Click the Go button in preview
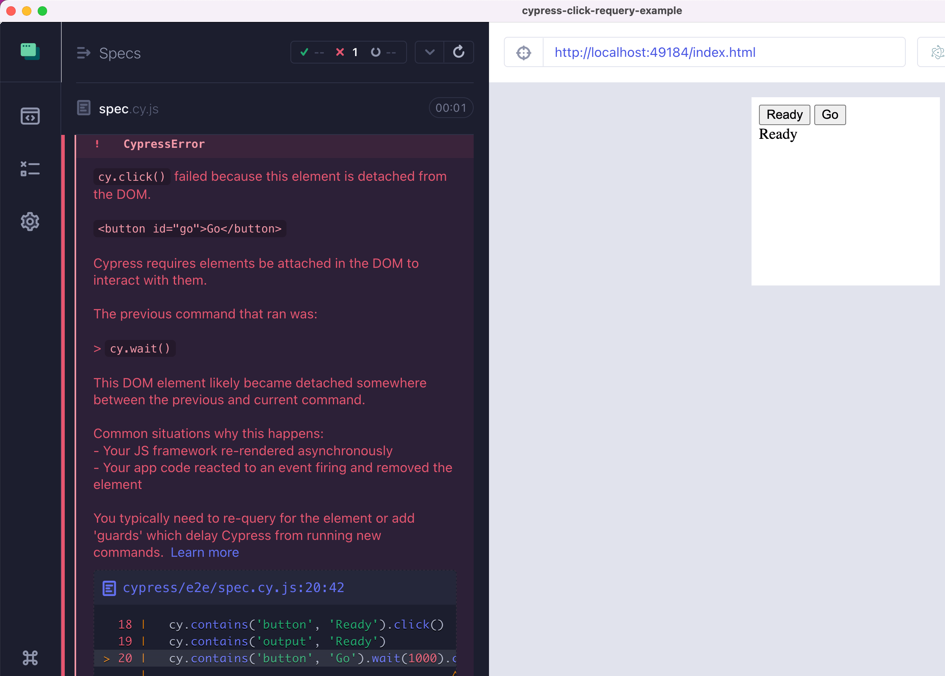The height and width of the screenshot is (676, 945). pos(829,114)
